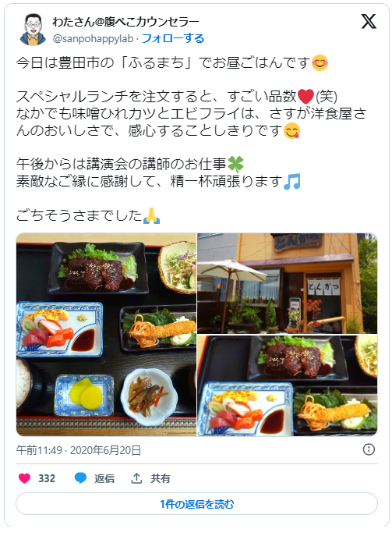
Task: Click the reply speech bubble icon
Action: click(80, 478)
